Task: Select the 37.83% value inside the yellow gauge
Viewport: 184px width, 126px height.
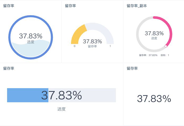Action: click(x=92, y=41)
